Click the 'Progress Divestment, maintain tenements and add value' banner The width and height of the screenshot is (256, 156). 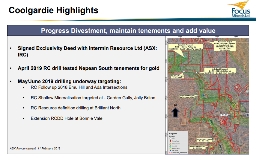pos(128,30)
